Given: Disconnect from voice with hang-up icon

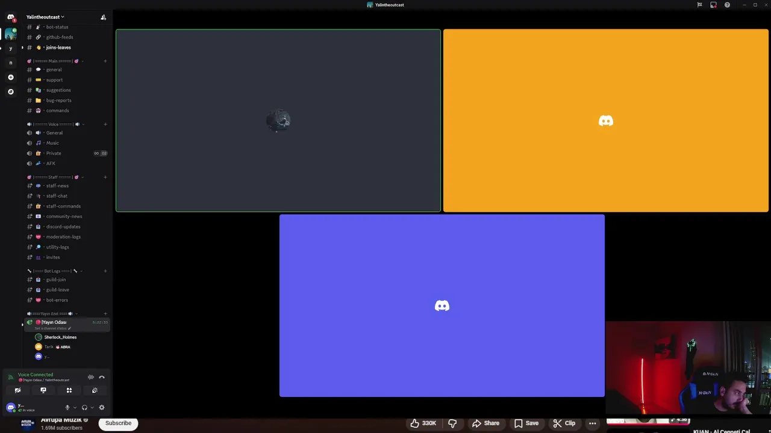Looking at the screenshot, I should point(102,377).
